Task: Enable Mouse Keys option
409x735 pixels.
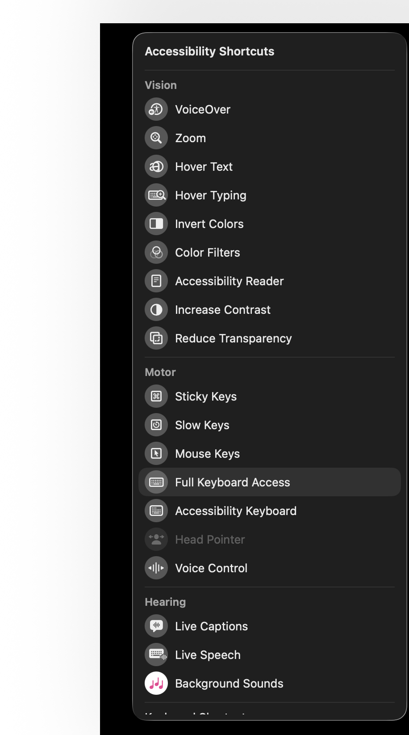Action: [270, 454]
